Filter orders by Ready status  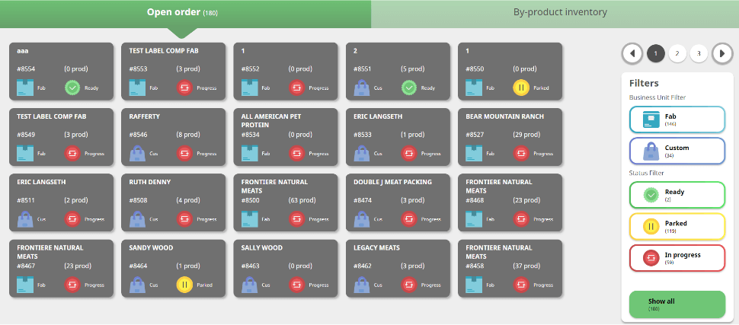(677, 195)
